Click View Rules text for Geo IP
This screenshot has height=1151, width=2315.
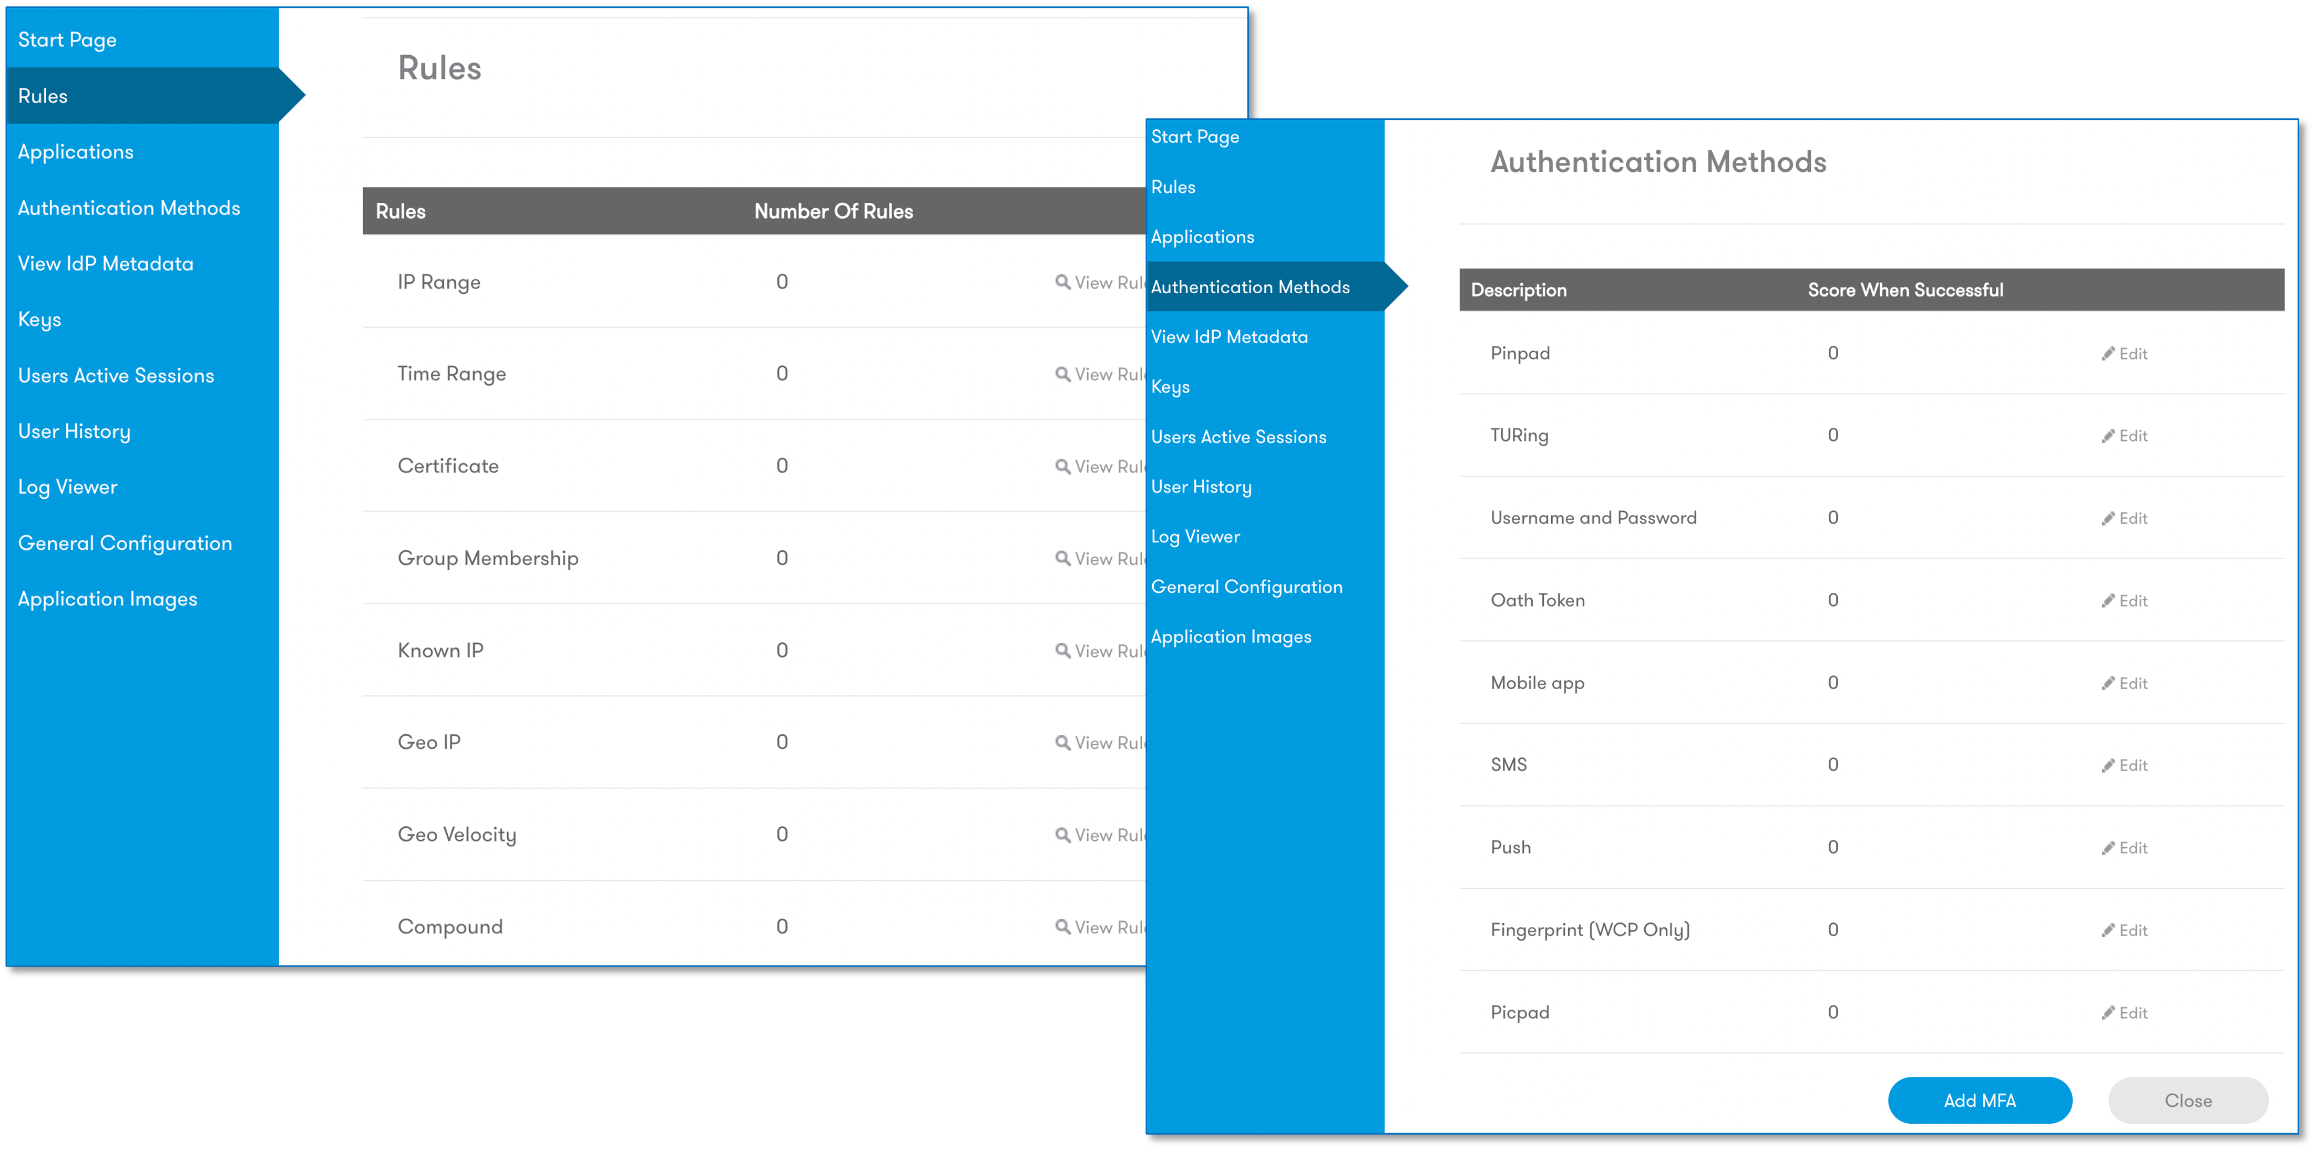coord(1109,743)
